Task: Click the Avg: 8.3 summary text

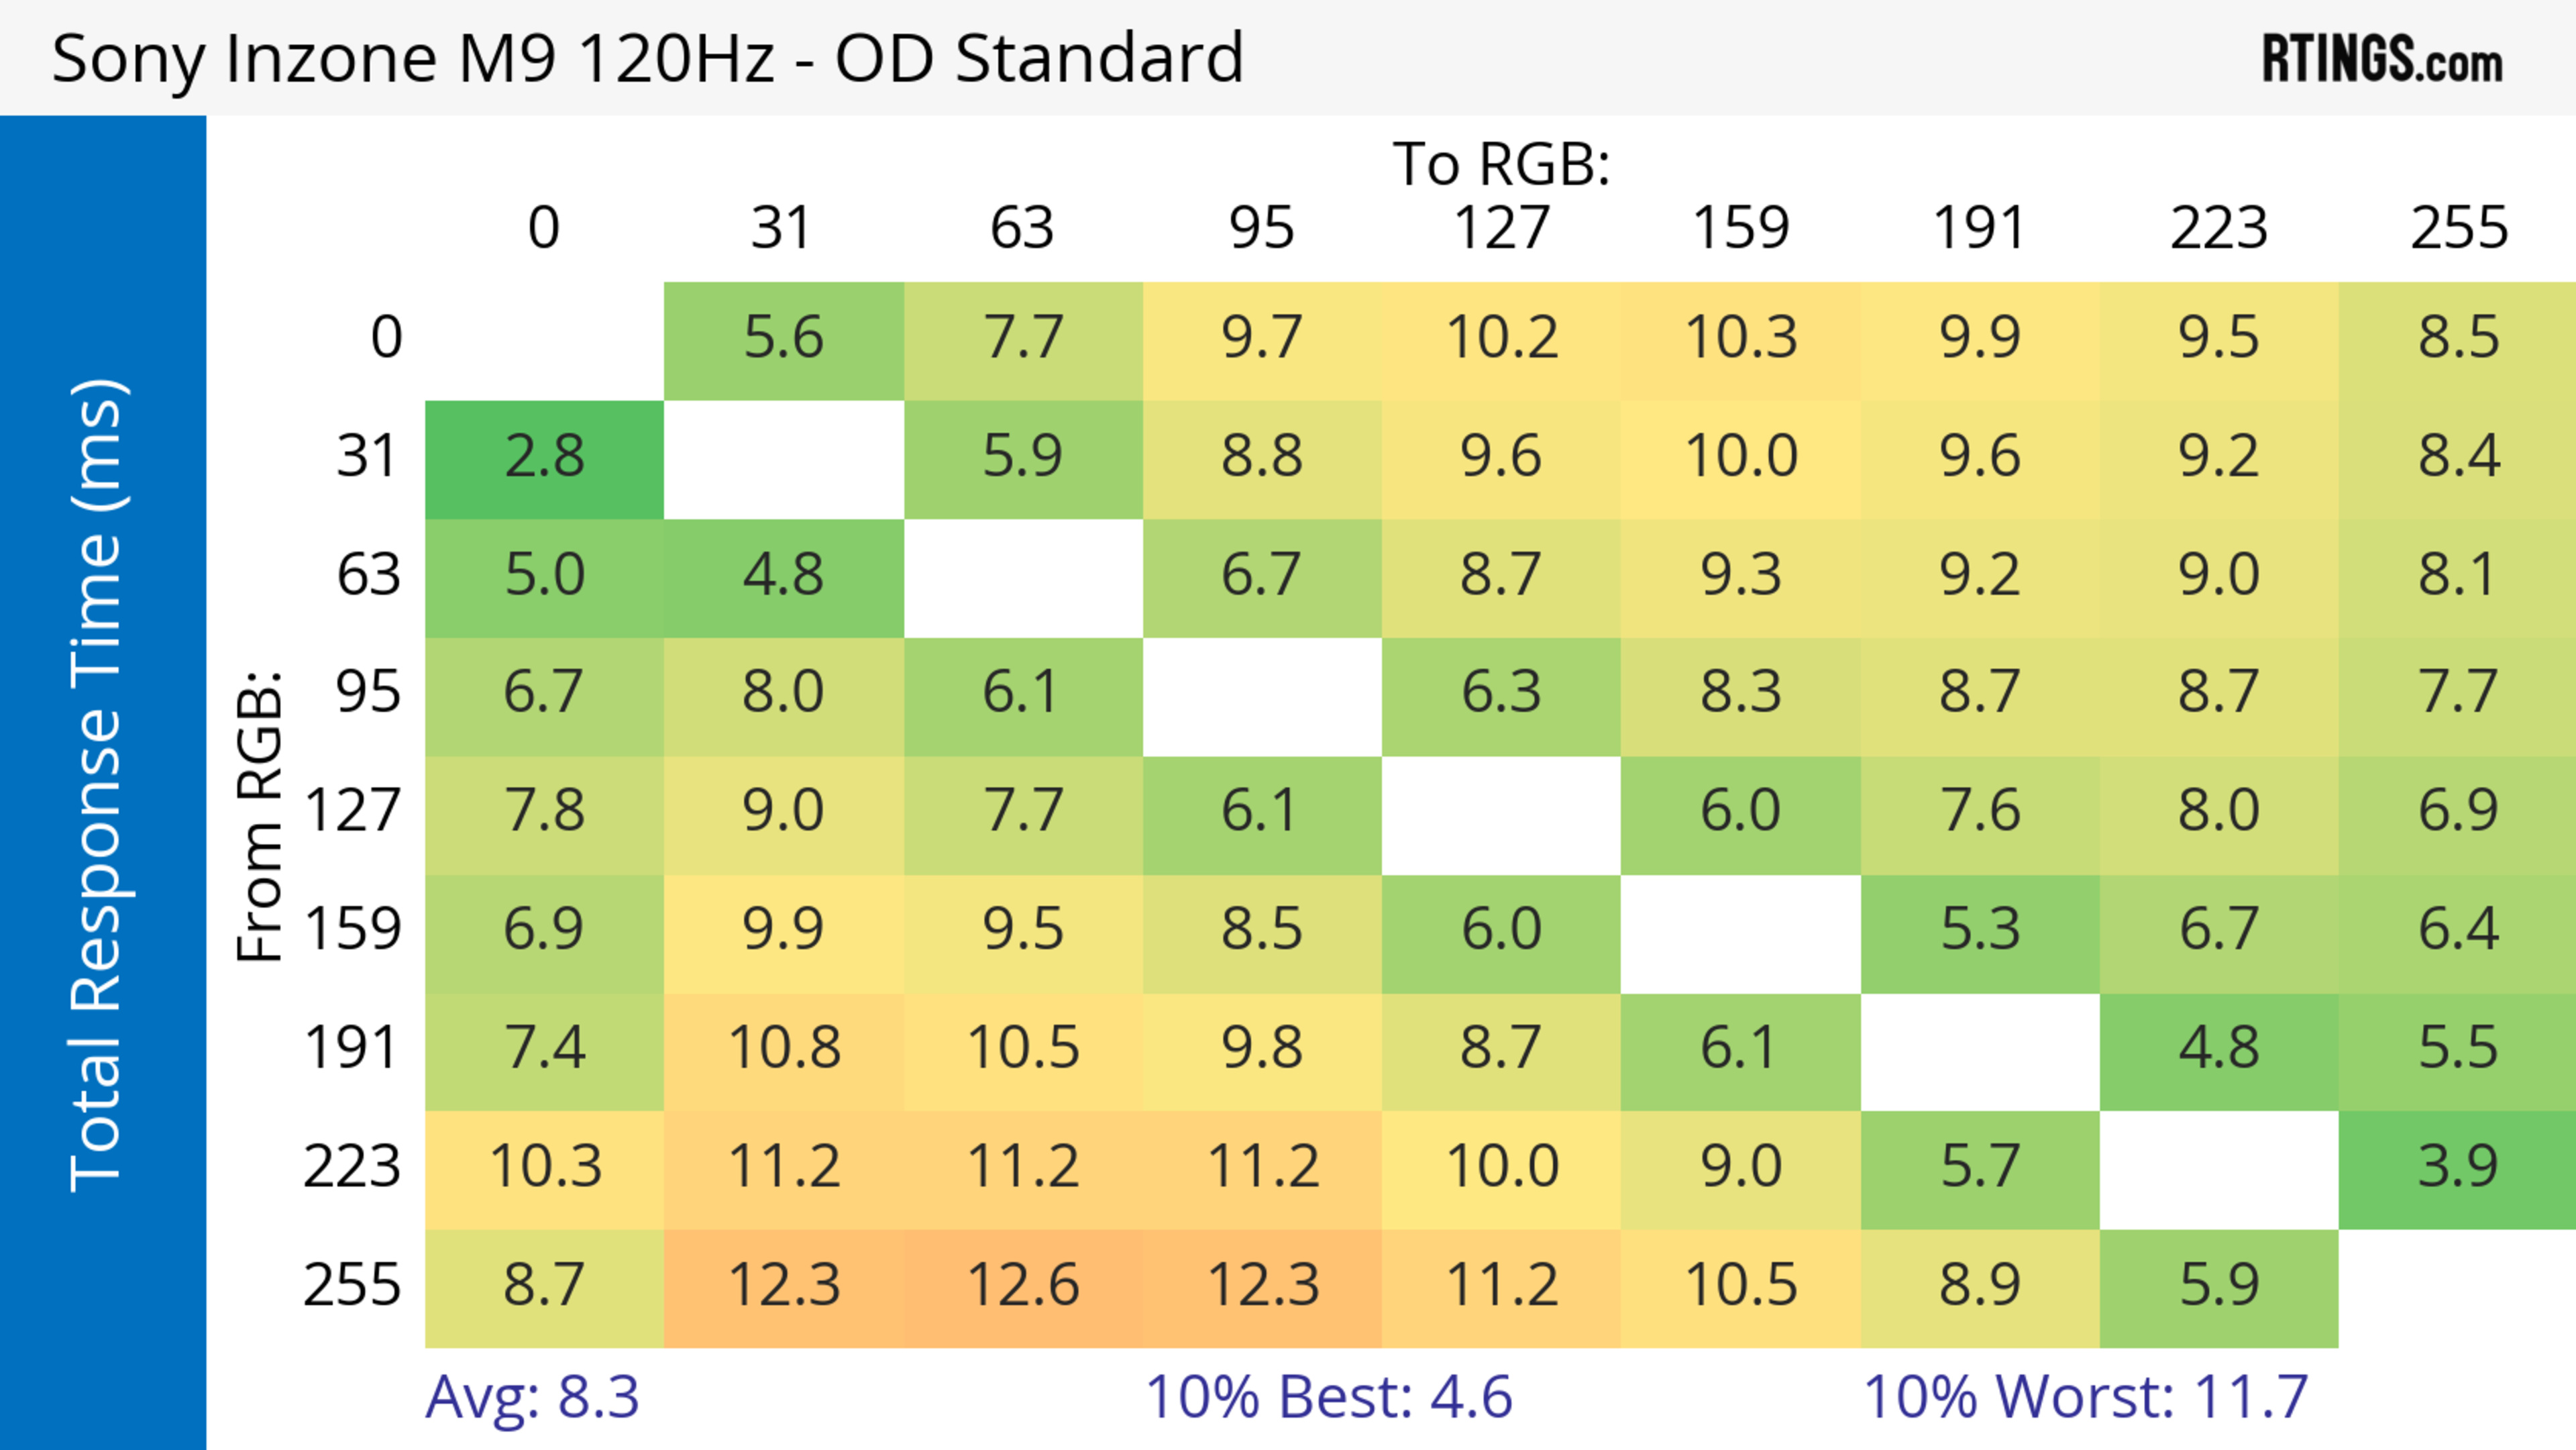Action: [x=532, y=1397]
